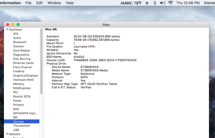Open the Window menu

pos(54,3)
